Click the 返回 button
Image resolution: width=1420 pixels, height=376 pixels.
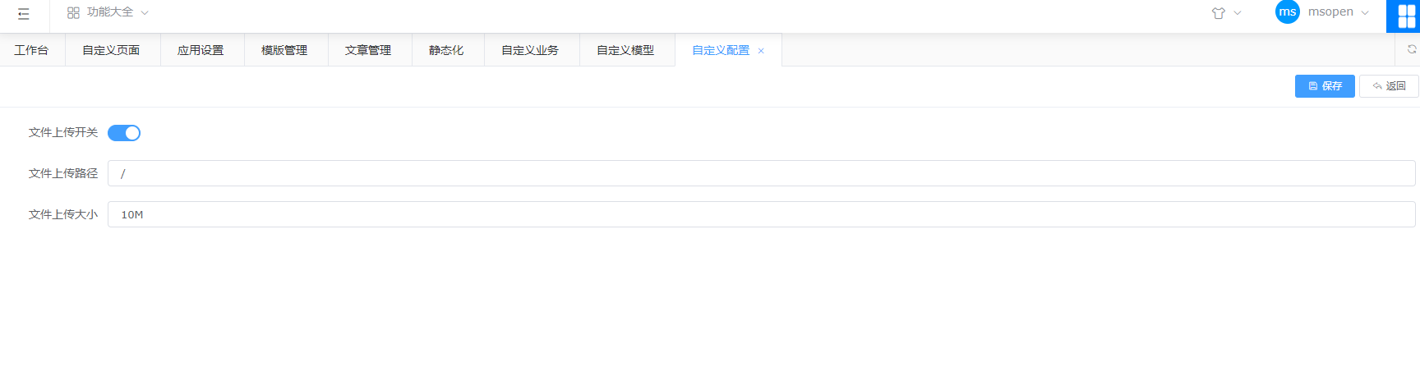1389,86
